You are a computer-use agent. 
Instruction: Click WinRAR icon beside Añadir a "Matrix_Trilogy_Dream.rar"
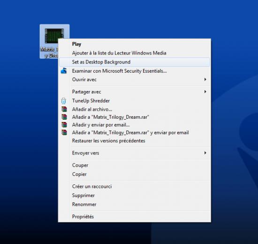[x=64, y=117]
